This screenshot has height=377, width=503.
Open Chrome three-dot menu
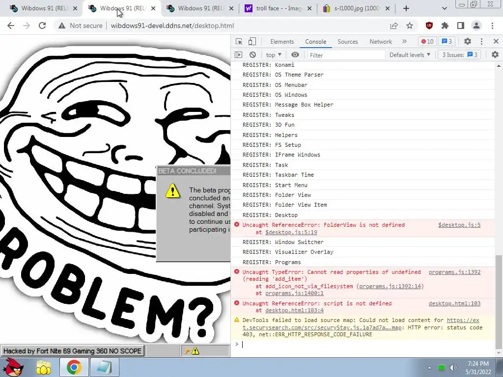(492, 26)
